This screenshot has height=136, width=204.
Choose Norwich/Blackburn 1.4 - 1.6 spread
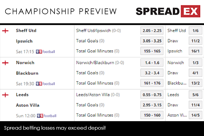click(152, 63)
